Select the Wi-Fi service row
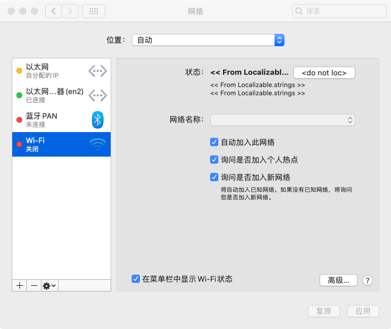 tap(61, 144)
